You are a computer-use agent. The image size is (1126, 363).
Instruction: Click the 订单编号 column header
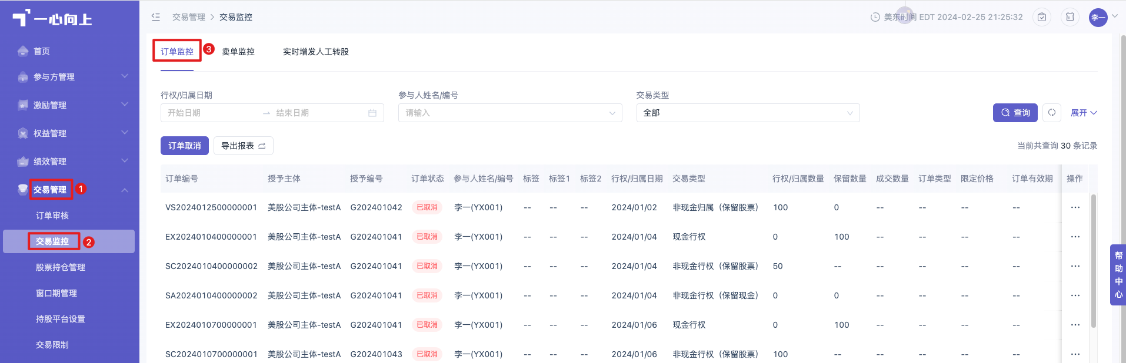(x=182, y=179)
